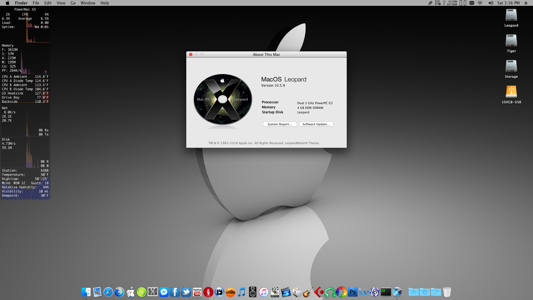
Task: Click the CPU meter bars in menu bar
Action: [463, 3]
